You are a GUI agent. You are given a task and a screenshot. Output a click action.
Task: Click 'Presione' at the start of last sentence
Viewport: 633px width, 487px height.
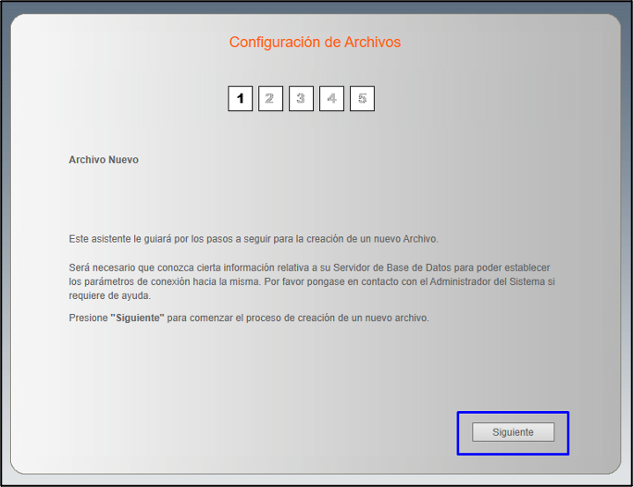point(88,318)
